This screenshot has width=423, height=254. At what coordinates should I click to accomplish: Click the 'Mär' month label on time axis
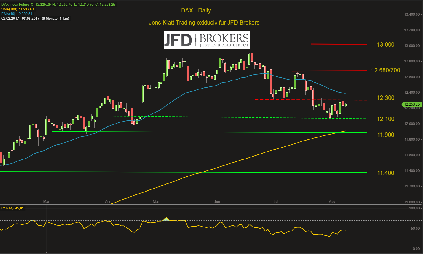coord(46,202)
